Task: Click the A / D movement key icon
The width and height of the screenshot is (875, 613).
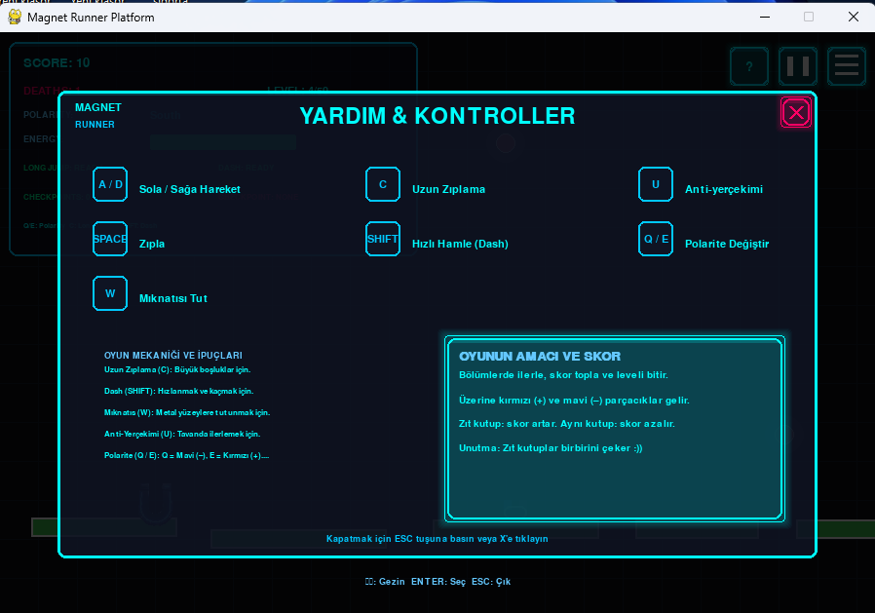Action: [110, 184]
